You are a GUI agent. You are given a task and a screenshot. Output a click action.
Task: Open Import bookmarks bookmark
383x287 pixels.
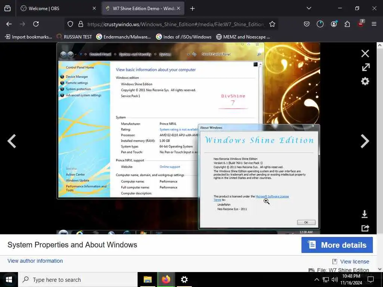pos(28,37)
